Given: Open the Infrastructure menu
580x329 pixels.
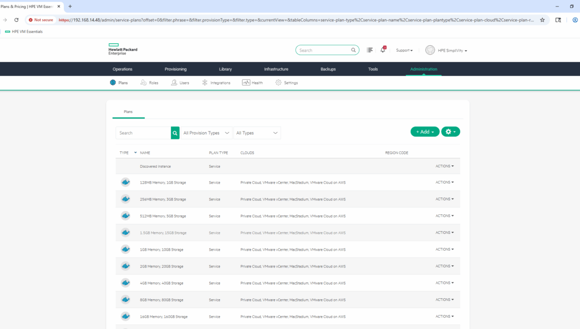Looking at the screenshot, I should click(x=276, y=69).
